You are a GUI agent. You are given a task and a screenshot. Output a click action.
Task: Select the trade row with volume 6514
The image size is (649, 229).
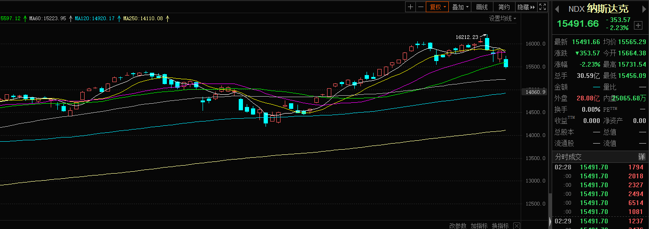click(x=600, y=203)
